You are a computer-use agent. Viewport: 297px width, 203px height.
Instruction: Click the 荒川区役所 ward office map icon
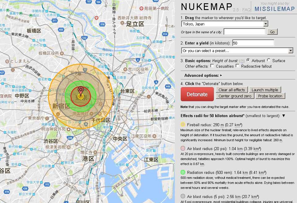point(125,69)
